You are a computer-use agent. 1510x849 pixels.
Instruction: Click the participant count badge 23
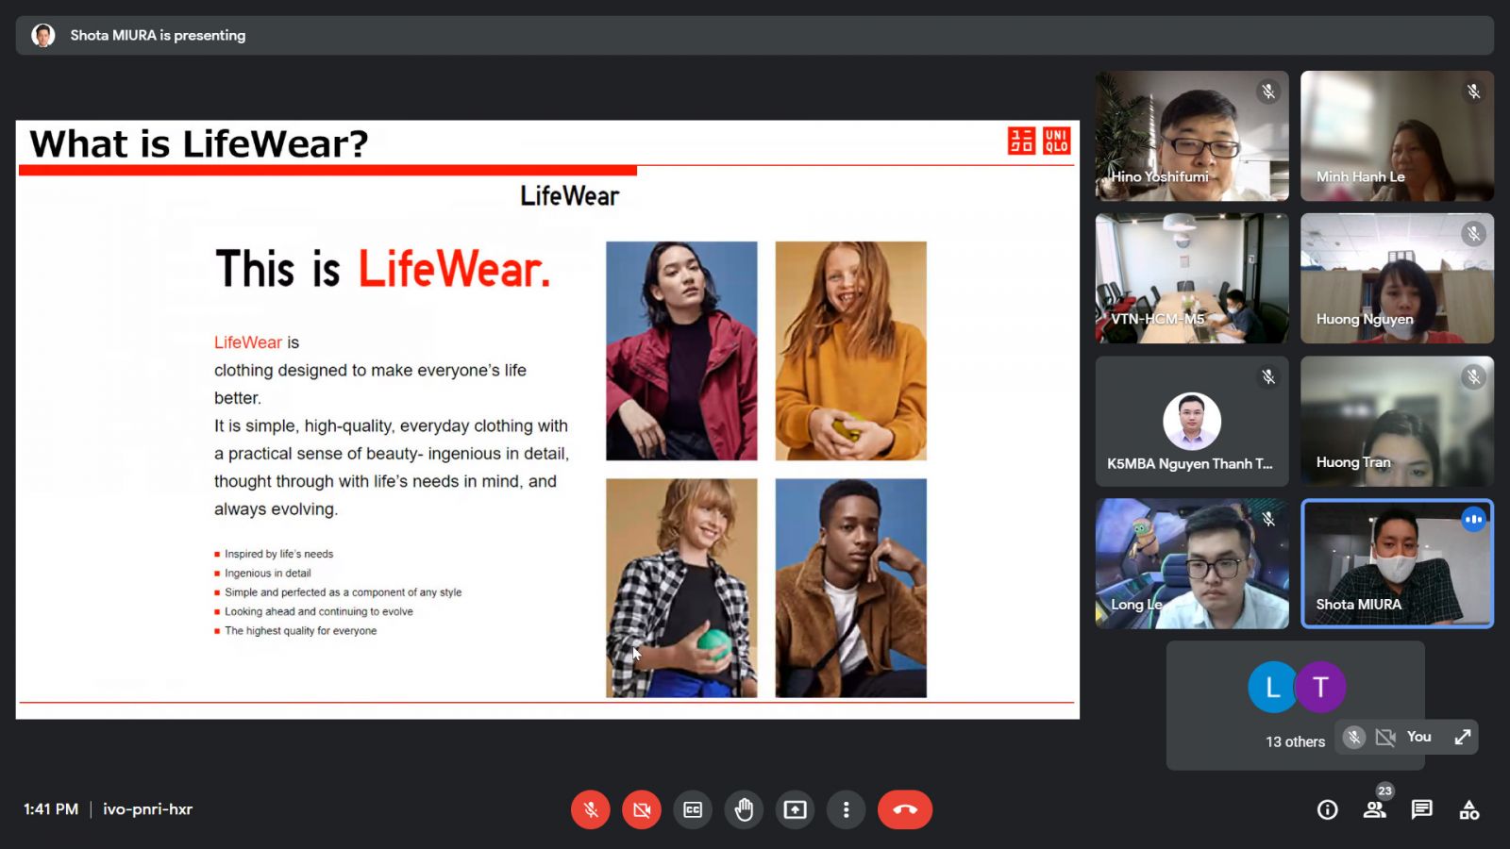[x=1384, y=791]
